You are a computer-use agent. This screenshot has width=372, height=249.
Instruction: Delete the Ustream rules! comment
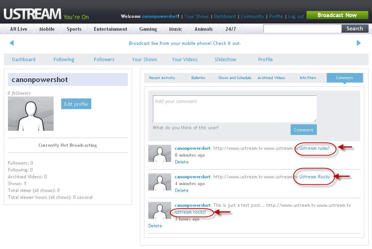click(181, 162)
